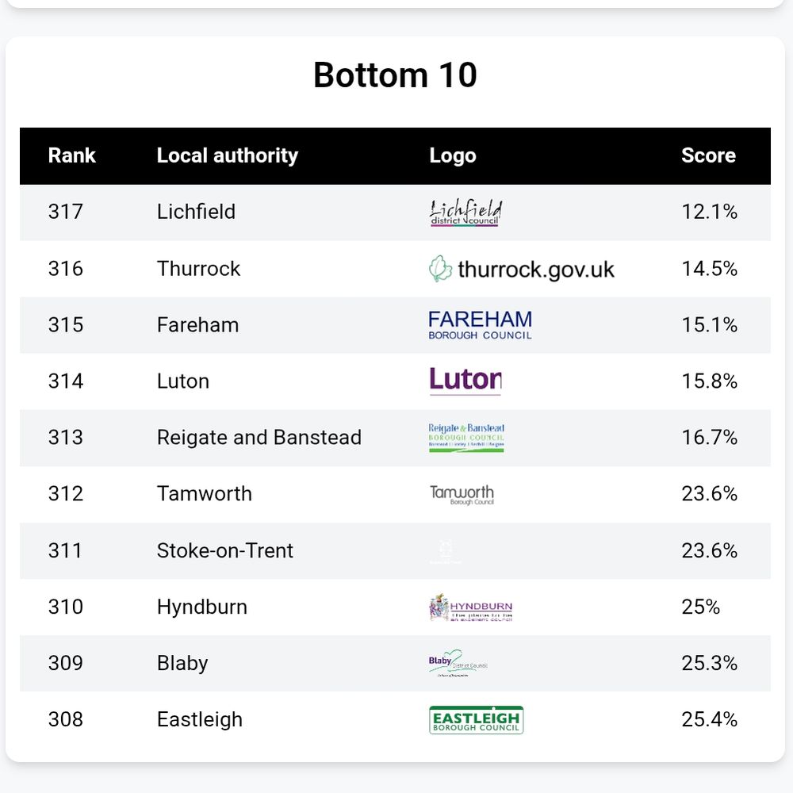Click the Stoke-on-Trent authority name
Screen dimensions: 793x793
(225, 550)
